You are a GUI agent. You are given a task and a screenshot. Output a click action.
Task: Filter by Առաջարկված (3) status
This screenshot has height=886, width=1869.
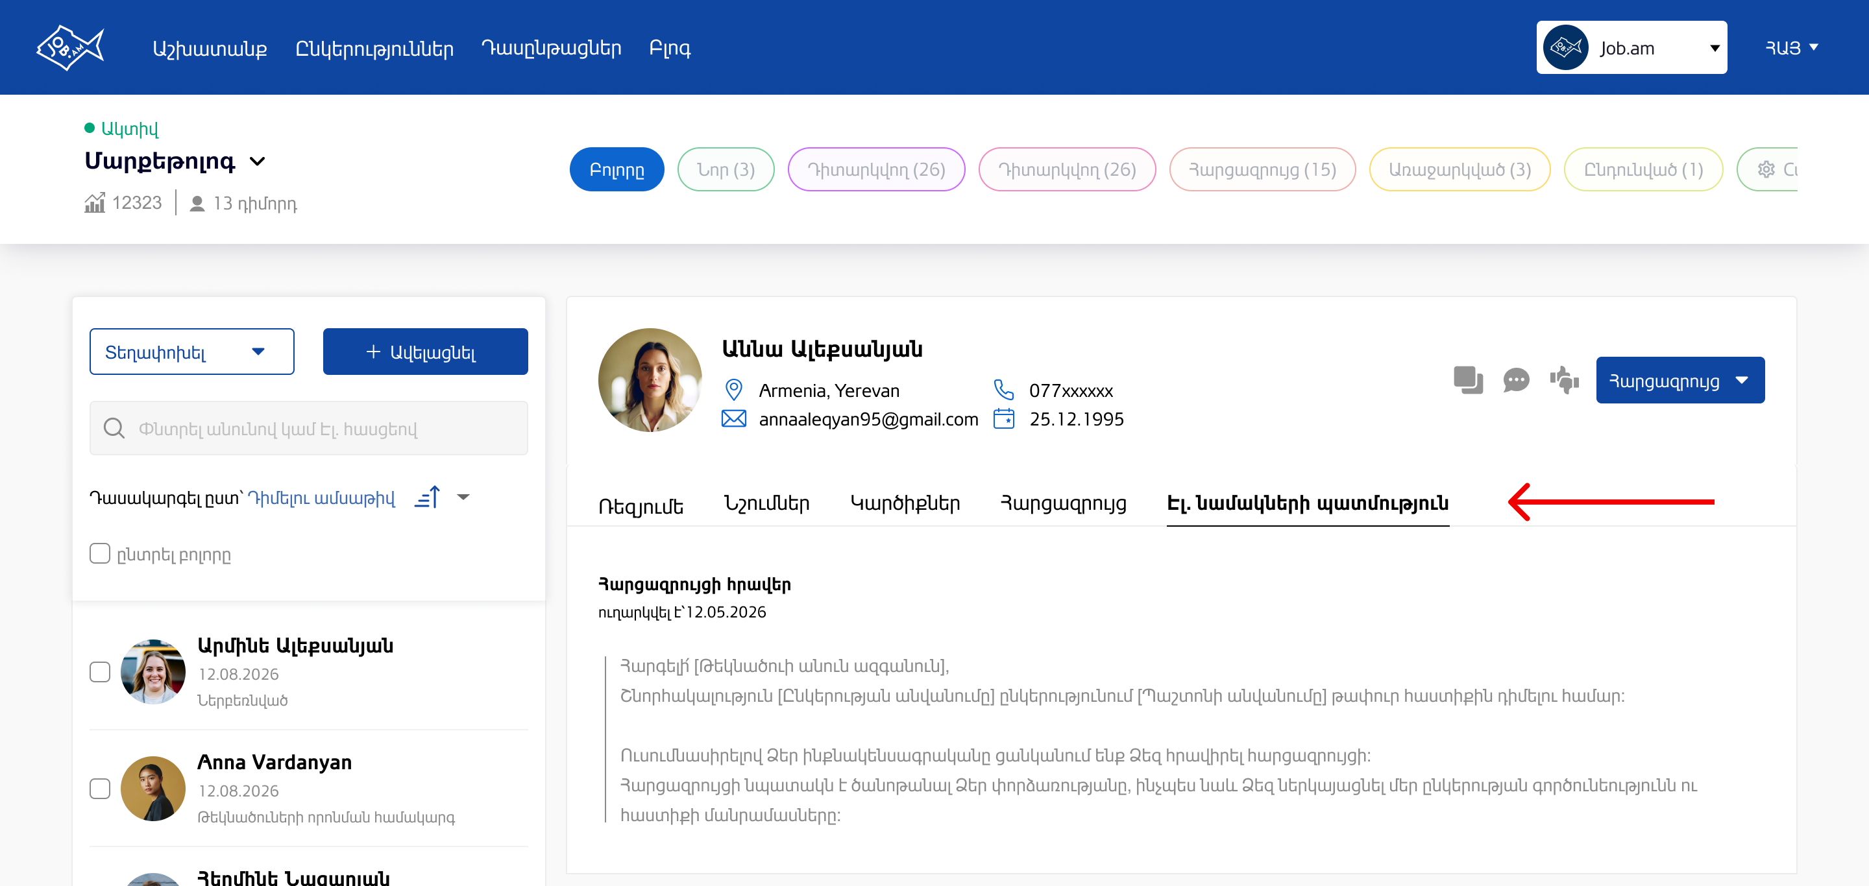pyautogui.click(x=1459, y=170)
